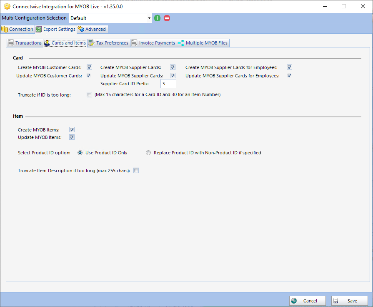Toggle Create MYOB Items checkbox

[72, 130]
